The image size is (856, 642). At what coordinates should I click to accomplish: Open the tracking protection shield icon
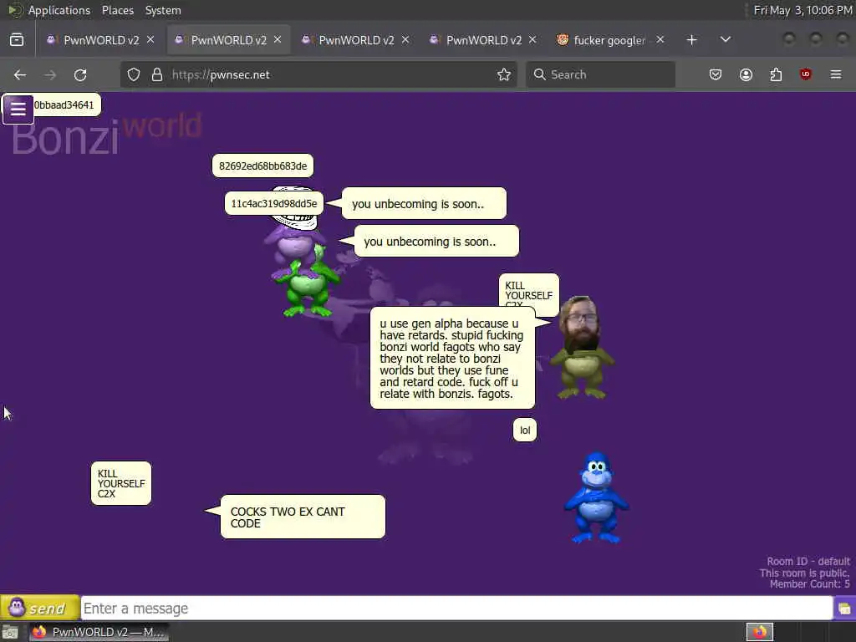tap(134, 74)
